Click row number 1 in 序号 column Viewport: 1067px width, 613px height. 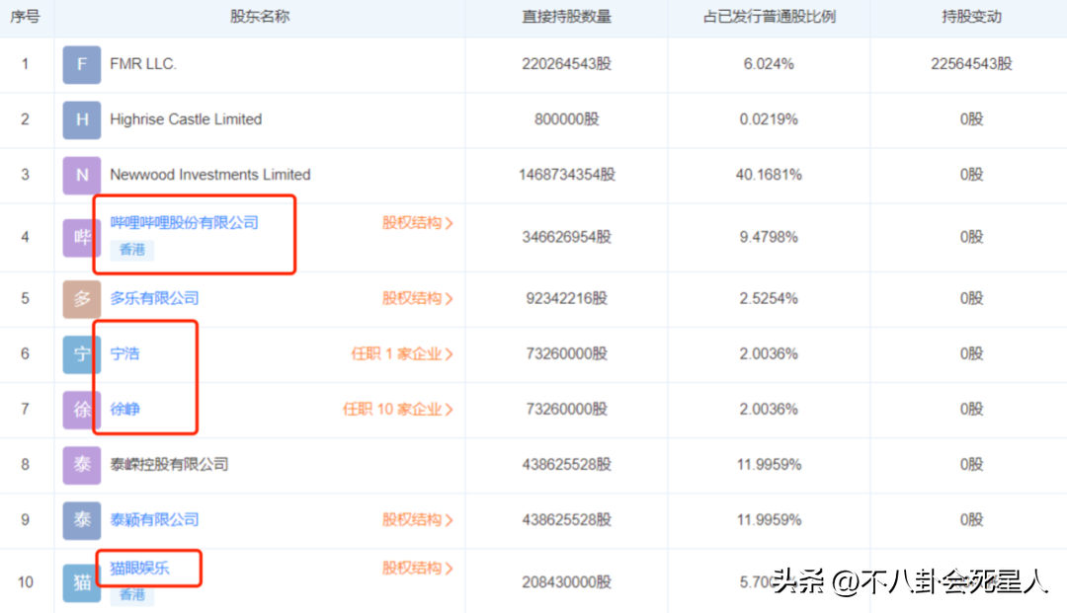click(x=25, y=64)
